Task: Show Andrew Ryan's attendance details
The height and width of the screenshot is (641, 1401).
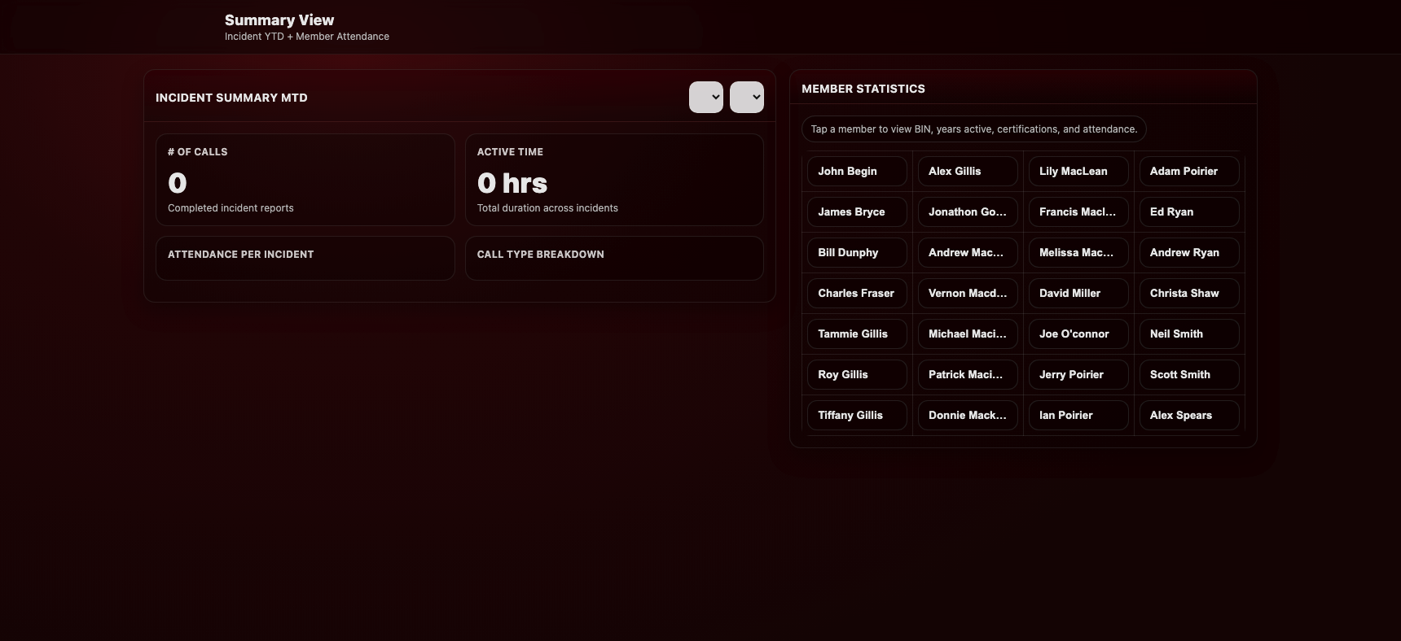Action: tap(1188, 253)
